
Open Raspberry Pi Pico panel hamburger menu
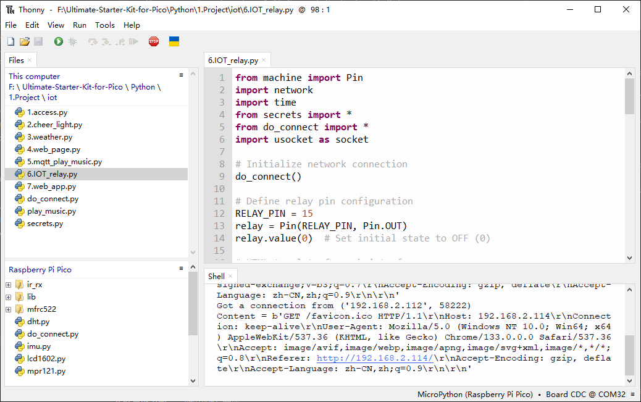tap(181, 268)
